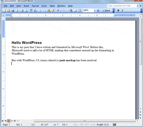Click the bold words junk markup
The height and width of the screenshot is (127, 143).
pos(68,61)
